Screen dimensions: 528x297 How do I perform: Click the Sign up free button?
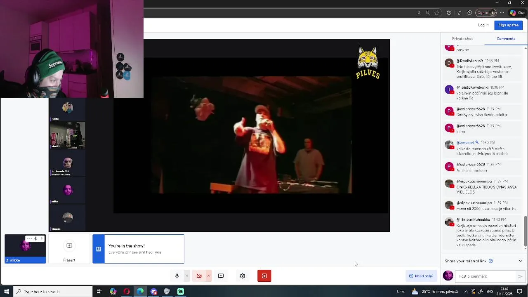(508, 25)
